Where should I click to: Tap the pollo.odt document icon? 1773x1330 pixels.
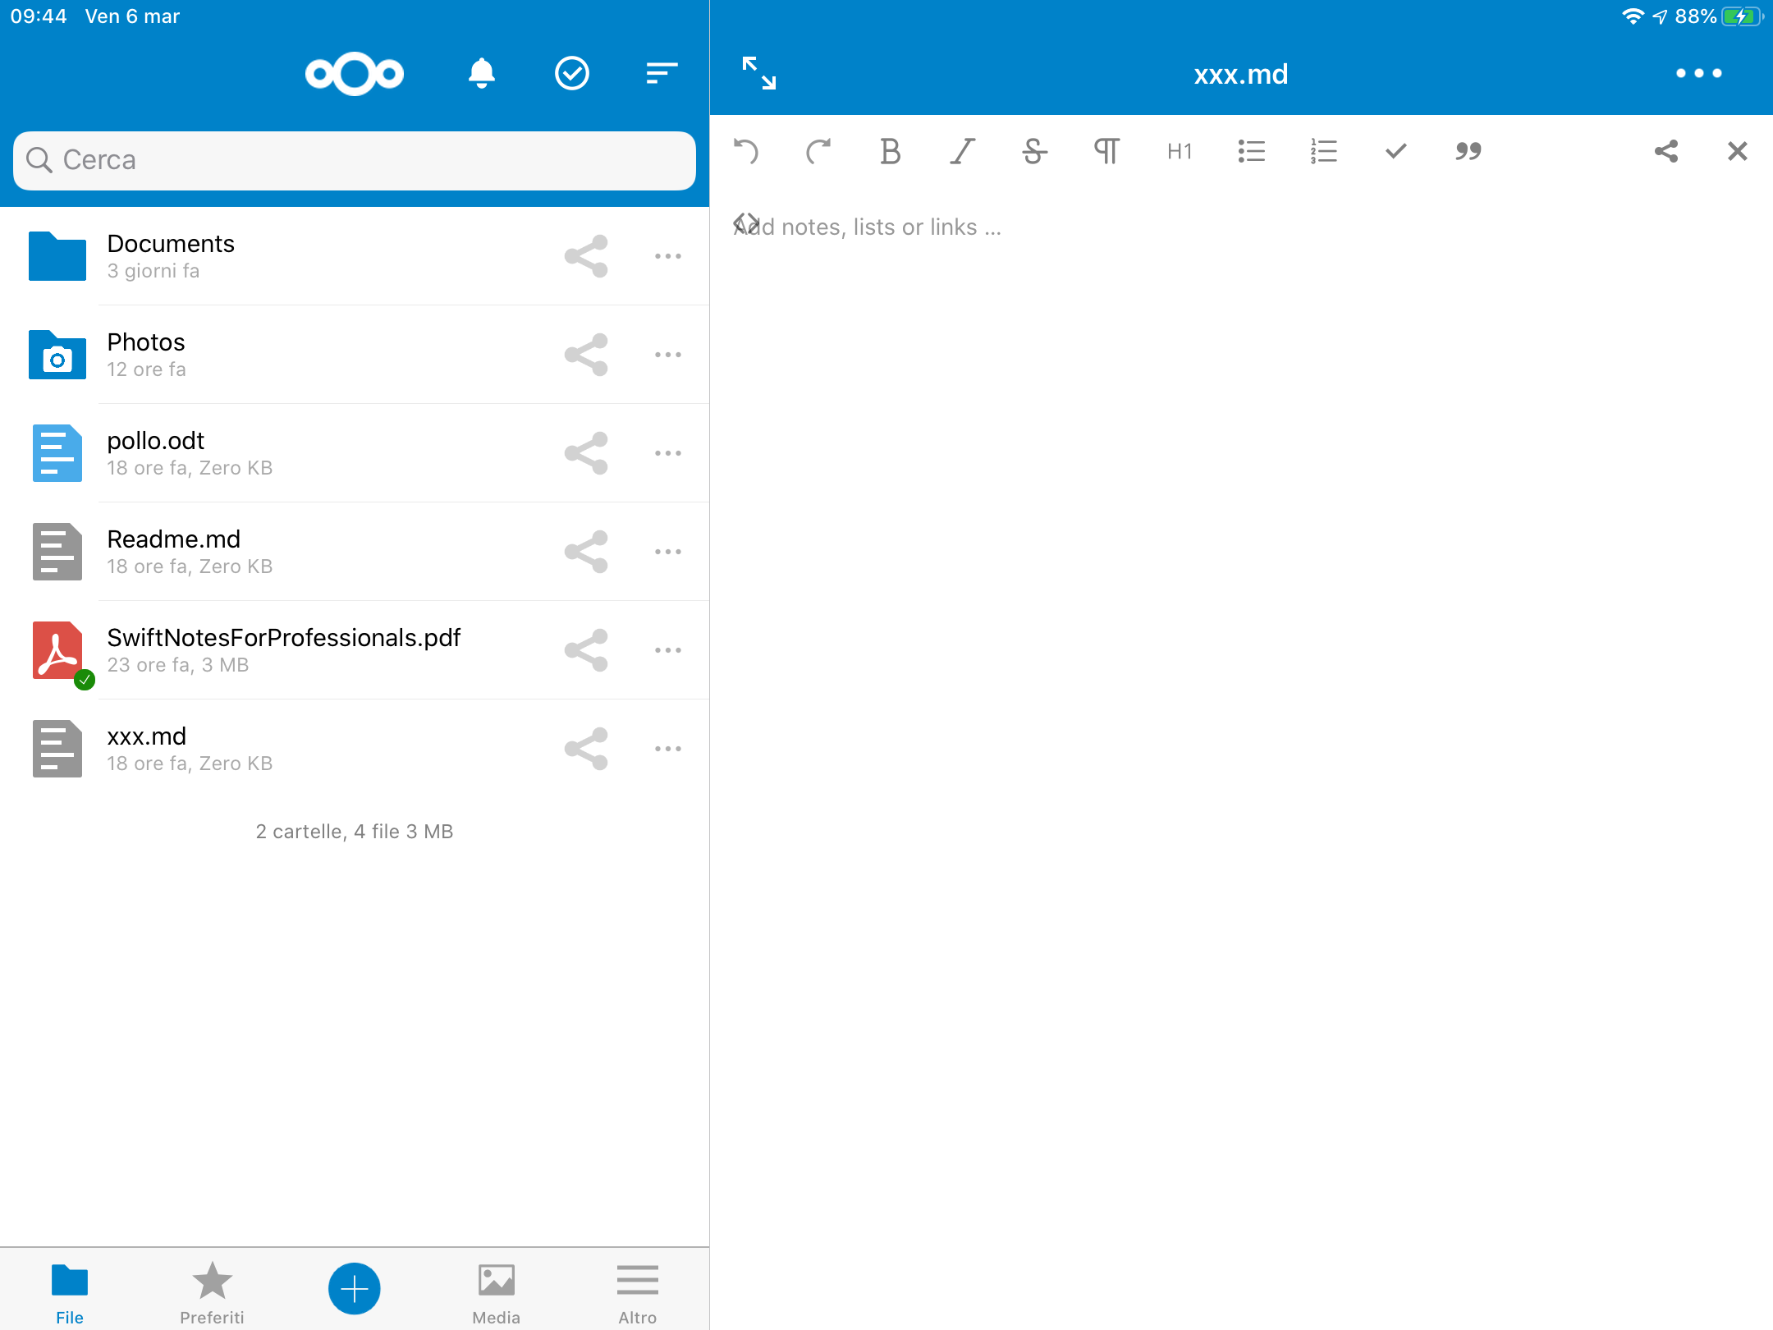pyautogui.click(x=57, y=453)
